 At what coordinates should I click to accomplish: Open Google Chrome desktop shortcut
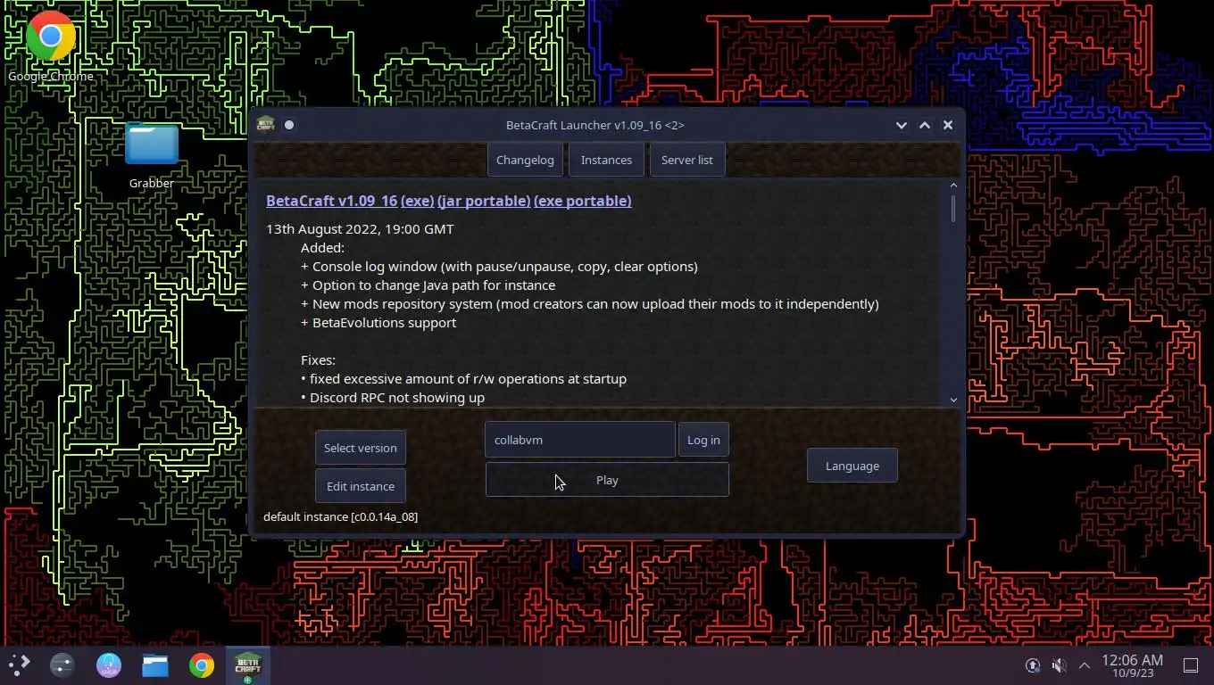[50, 45]
